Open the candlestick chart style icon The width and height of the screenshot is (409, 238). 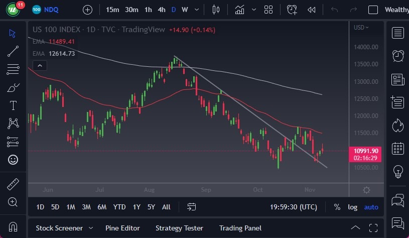216,10
